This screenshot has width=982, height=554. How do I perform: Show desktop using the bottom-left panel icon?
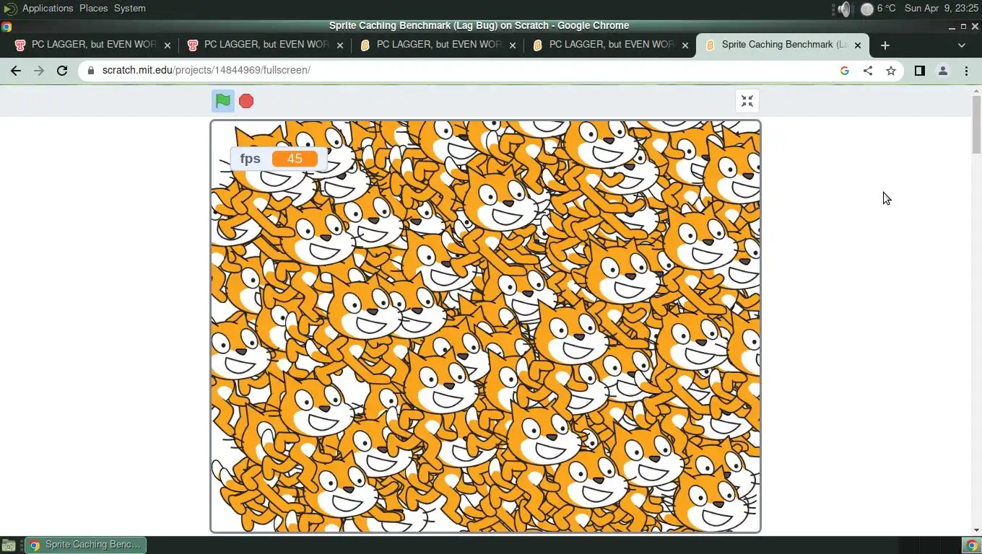pyautogui.click(x=9, y=545)
